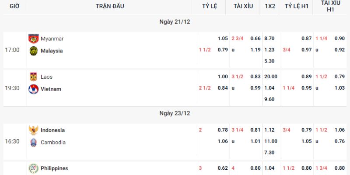Select Malaysia handicap odds 0.79
The height and width of the screenshot is (175, 350).
point(223,49)
